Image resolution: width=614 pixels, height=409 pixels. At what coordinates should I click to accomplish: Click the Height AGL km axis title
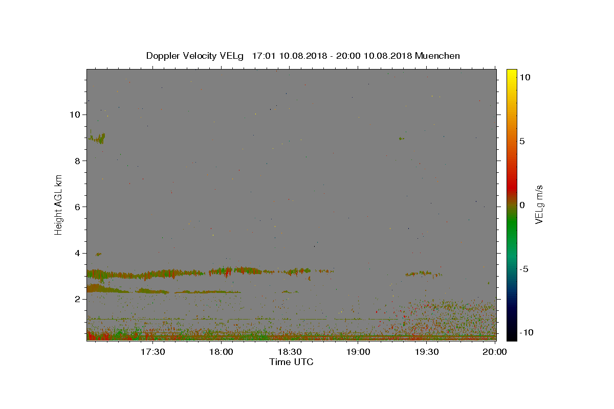coord(59,205)
